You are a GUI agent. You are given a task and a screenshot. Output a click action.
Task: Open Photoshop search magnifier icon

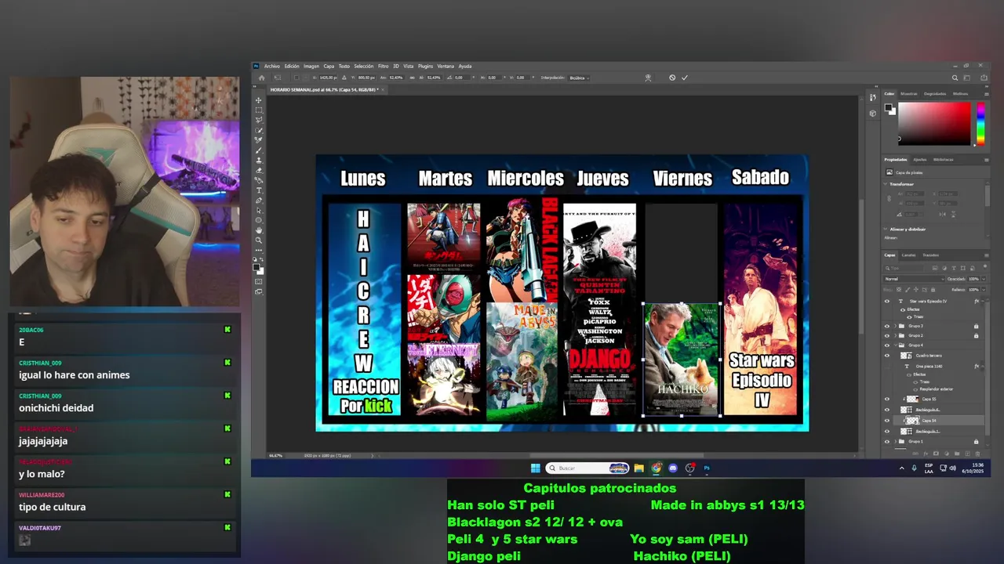tap(955, 78)
